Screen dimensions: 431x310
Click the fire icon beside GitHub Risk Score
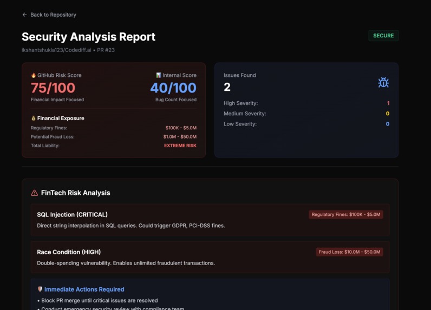[x=33, y=75]
